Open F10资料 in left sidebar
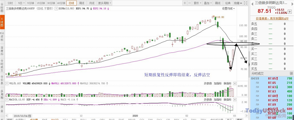 (x=2, y=37)
